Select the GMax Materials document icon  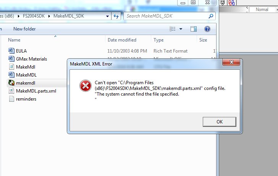(11, 59)
